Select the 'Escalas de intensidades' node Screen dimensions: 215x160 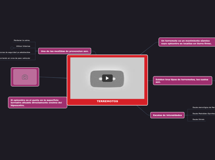pyautogui.click(x=167, y=115)
